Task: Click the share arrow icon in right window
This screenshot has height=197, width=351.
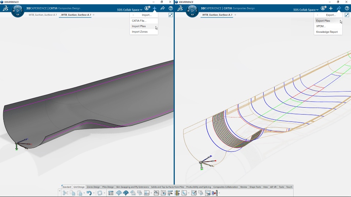Action: [x=339, y=8]
